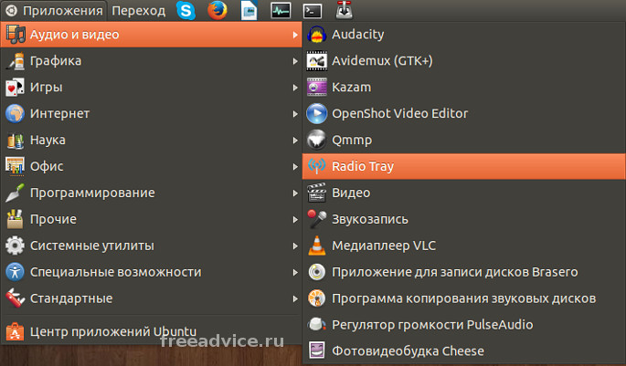This screenshot has width=626, height=366.
Task: Launch OpenShot Video Editor entry
Action: 464,113
